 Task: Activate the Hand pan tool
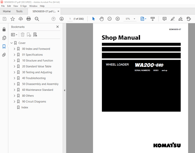point(102,19)
